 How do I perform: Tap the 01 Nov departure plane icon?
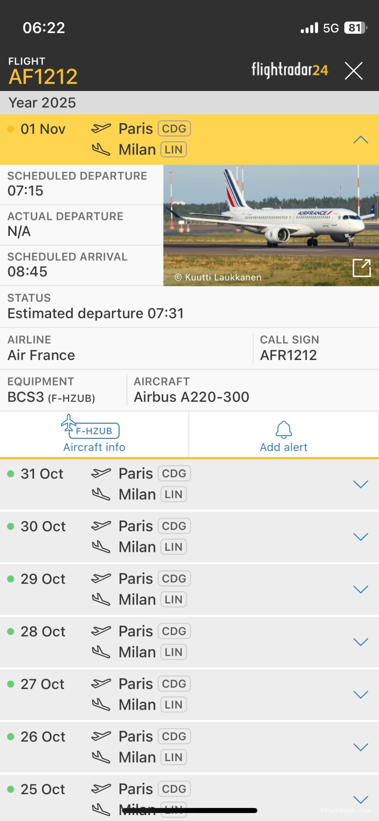101,128
